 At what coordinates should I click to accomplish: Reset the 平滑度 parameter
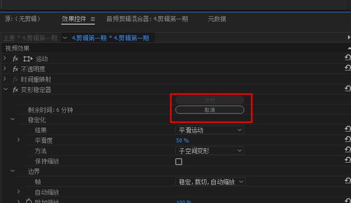pyautogui.click(x=348, y=139)
